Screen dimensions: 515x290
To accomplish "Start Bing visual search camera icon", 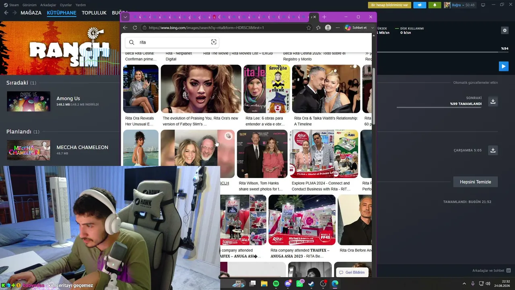I will (x=214, y=42).
